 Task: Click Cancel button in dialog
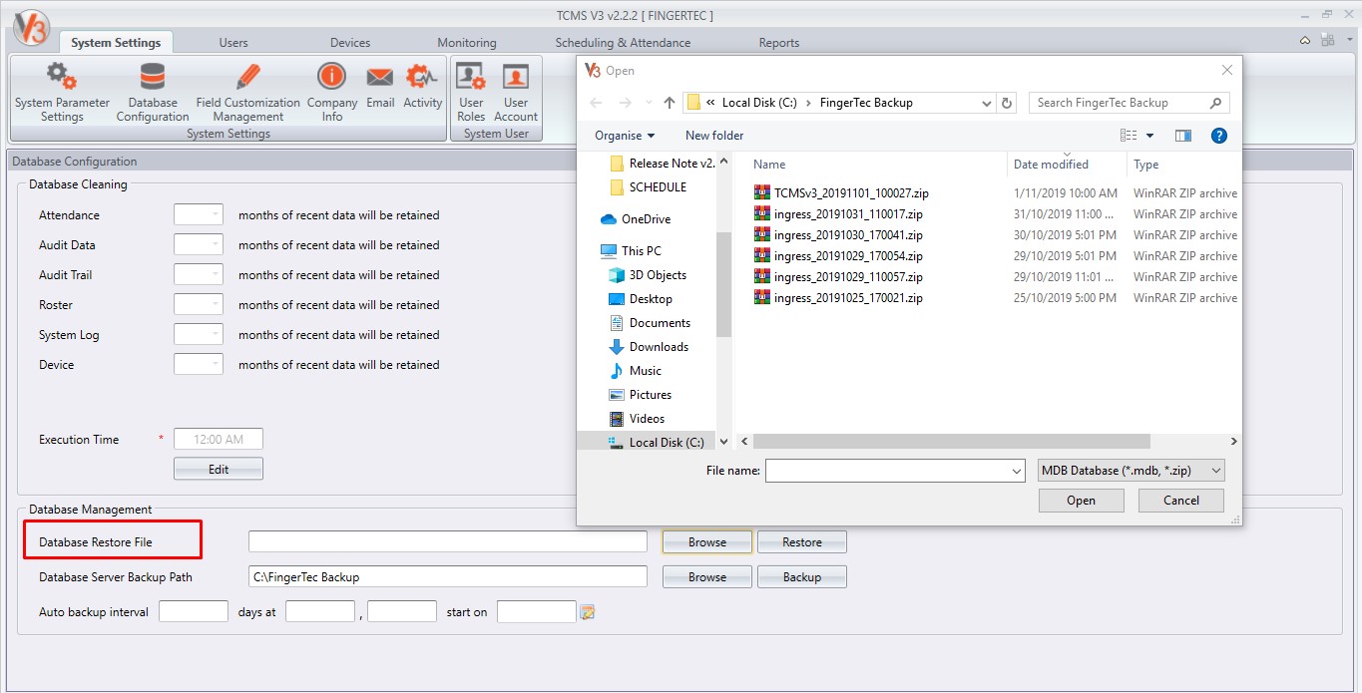click(1181, 501)
